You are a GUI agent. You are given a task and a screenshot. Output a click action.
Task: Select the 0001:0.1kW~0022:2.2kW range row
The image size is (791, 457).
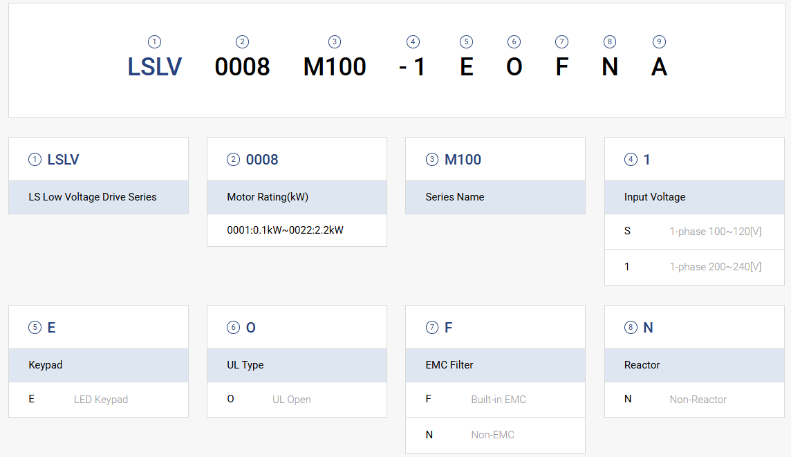pos(297,230)
